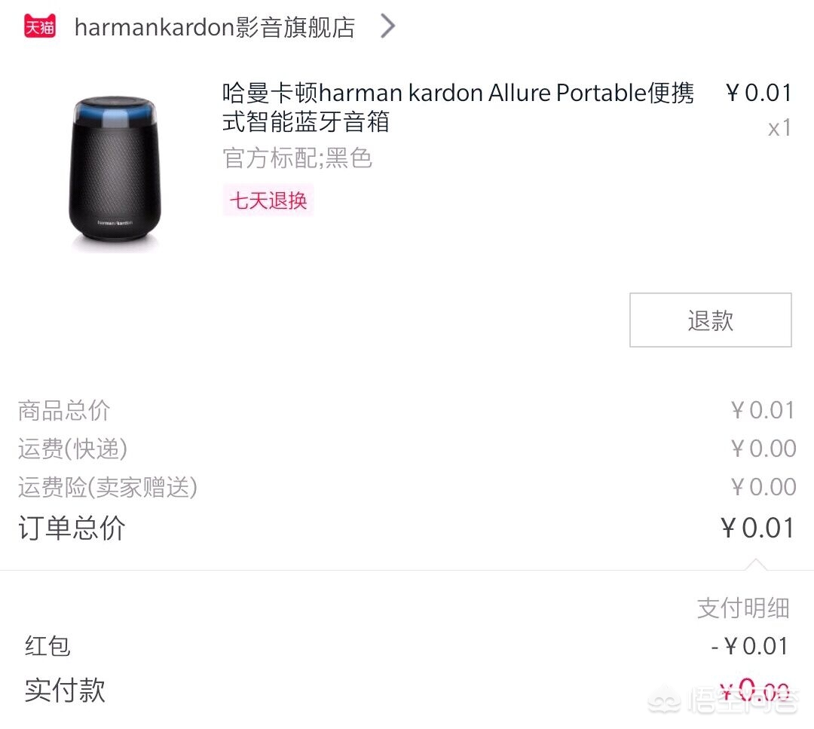This screenshot has height=729, width=814.
Task: Select the 支付明细 section label
Action: tap(744, 608)
